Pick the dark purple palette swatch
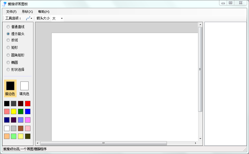 (x=14, y=120)
